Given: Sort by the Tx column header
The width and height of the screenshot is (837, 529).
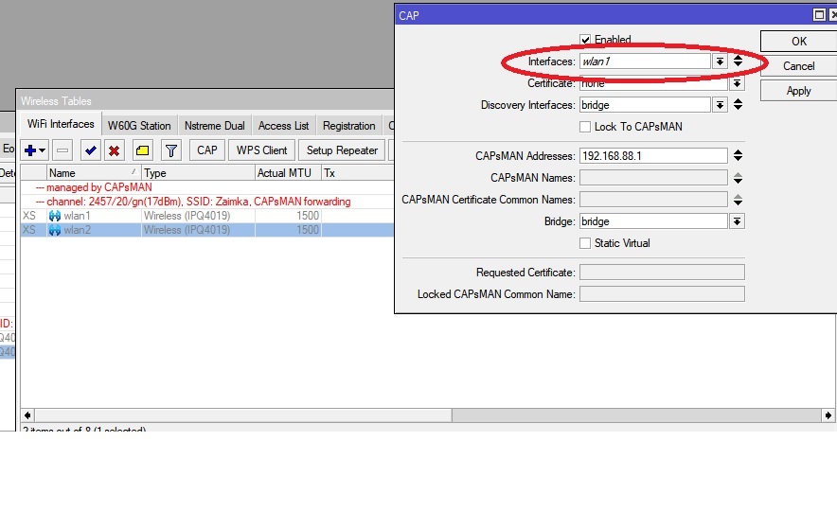Looking at the screenshot, I should coord(358,173).
